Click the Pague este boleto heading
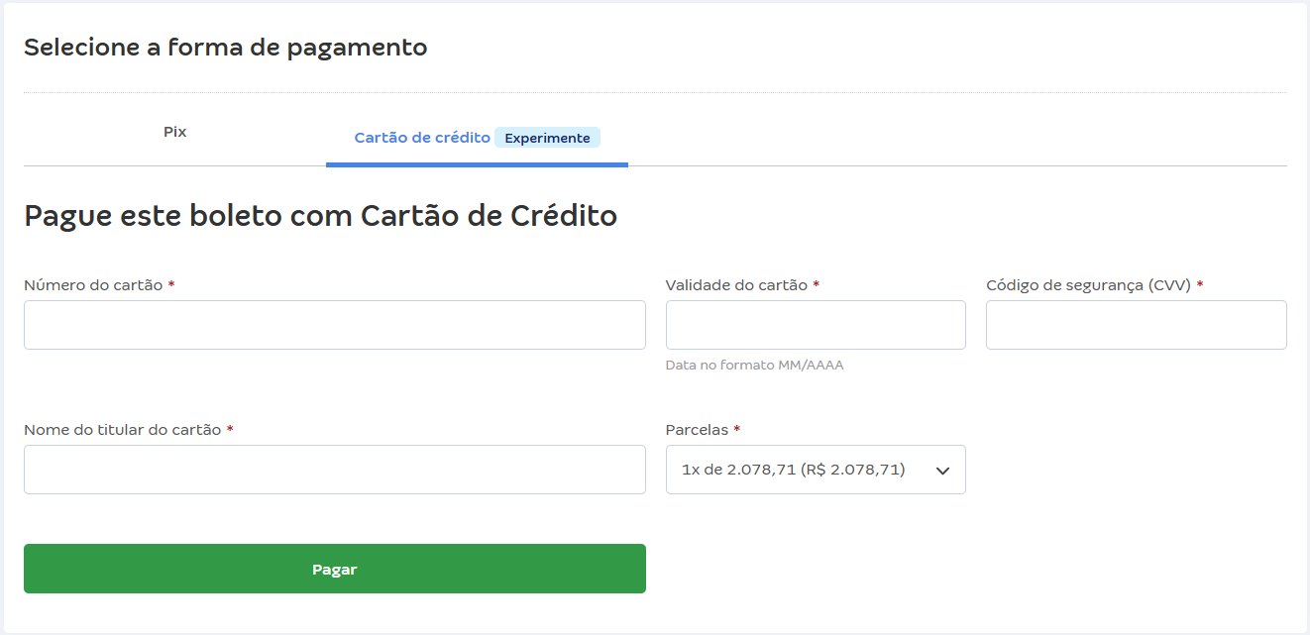The width and height of the screenshot is (1310, 635). [321, 215]
